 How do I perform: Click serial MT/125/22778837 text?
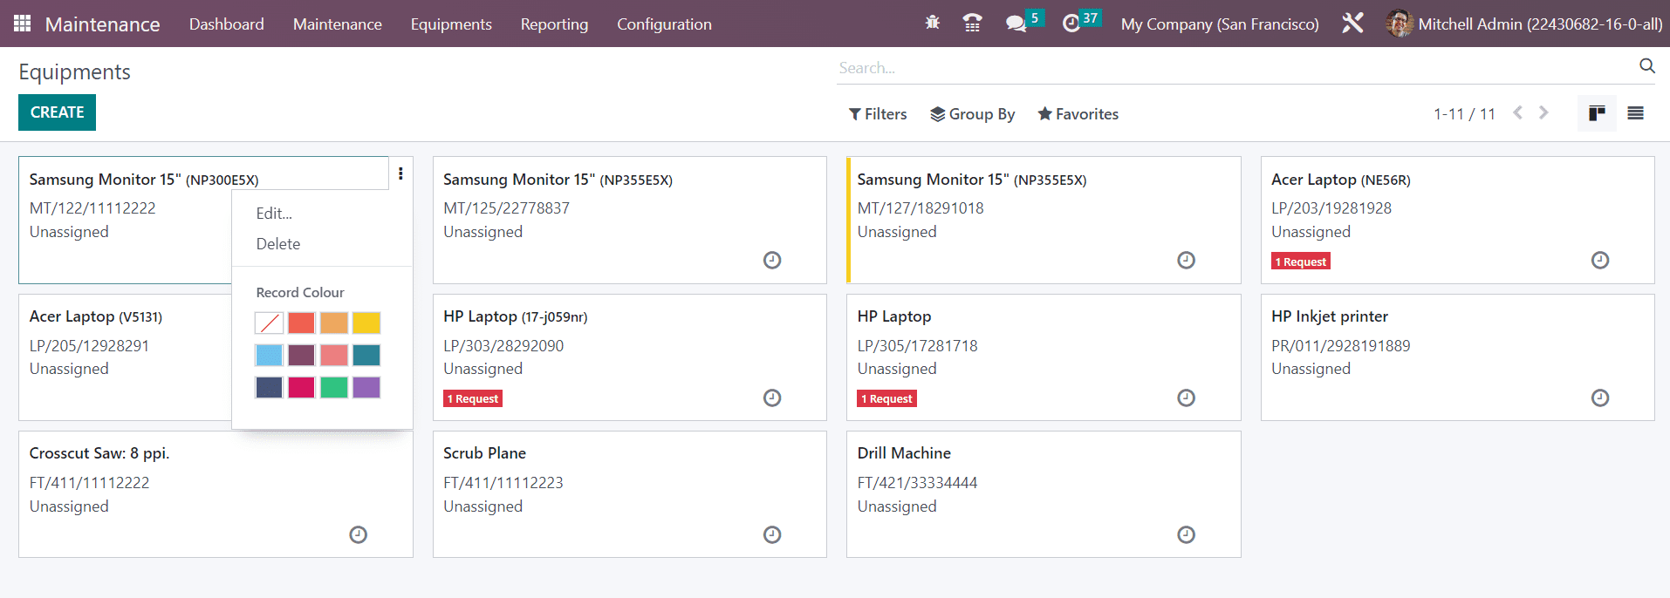pos(506,208)
